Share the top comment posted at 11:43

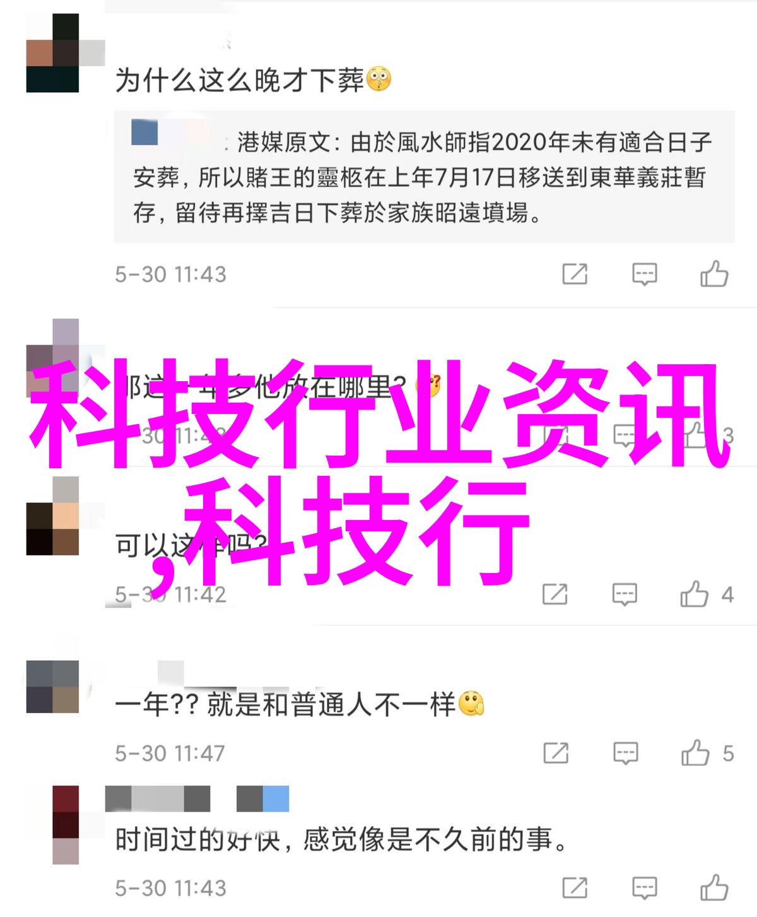coord(575,275)
